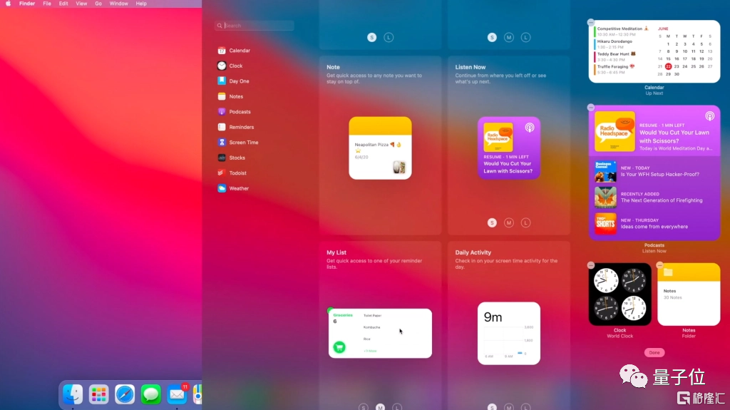The image size is (730, 410).
Task: Pick medium size for Listen Now widget
Action: click(509, 222)
